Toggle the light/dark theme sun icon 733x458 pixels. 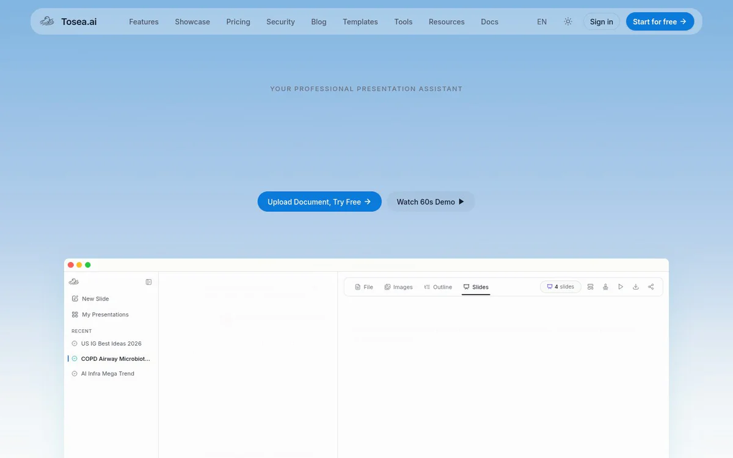click(568, 21)
